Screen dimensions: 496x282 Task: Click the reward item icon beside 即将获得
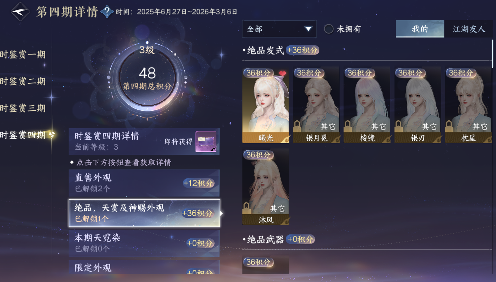206,142
